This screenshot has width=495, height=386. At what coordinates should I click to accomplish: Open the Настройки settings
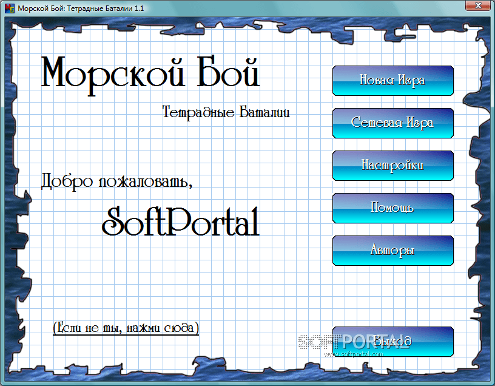coord(393,166)
